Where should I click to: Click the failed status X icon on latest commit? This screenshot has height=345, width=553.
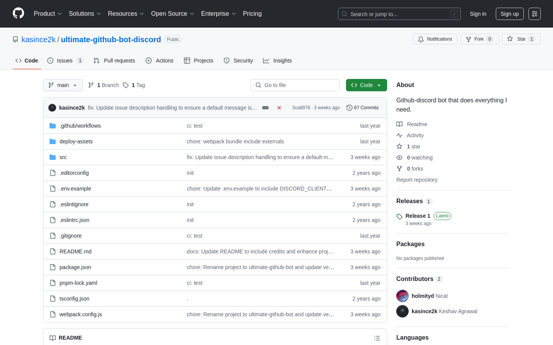click(x=279, y=108)
